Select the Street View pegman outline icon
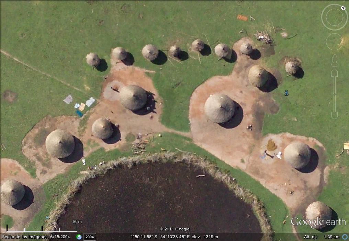The image size is (349, 241). pyautogui.click(x=335, y=61)
